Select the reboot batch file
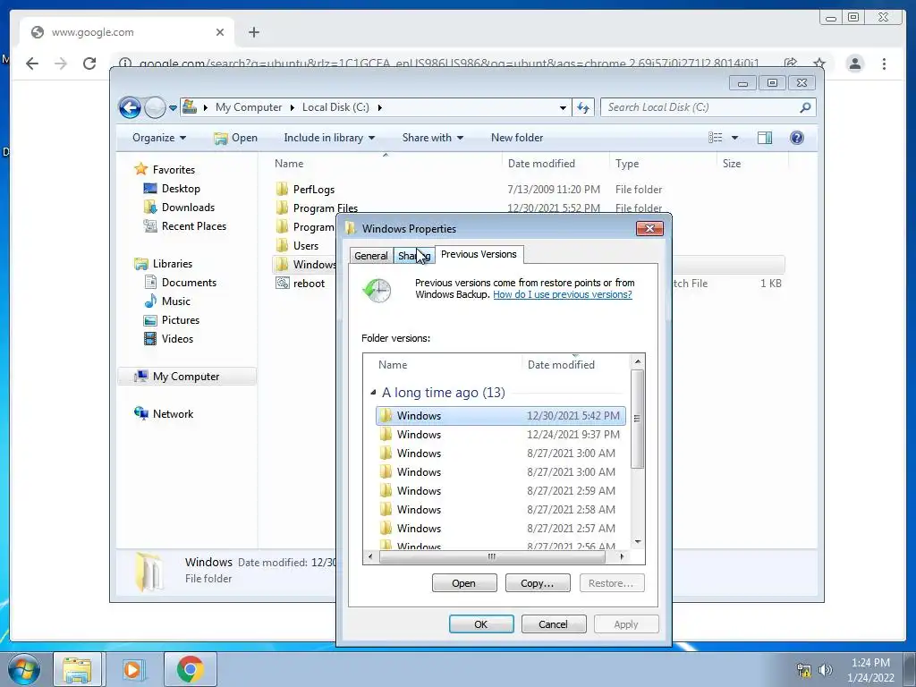 pos(309,284)
